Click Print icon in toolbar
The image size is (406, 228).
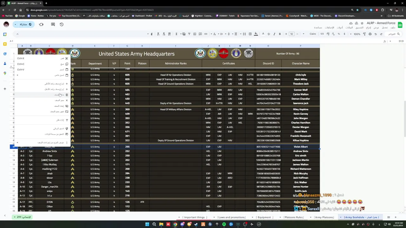(x=370, y=34)
